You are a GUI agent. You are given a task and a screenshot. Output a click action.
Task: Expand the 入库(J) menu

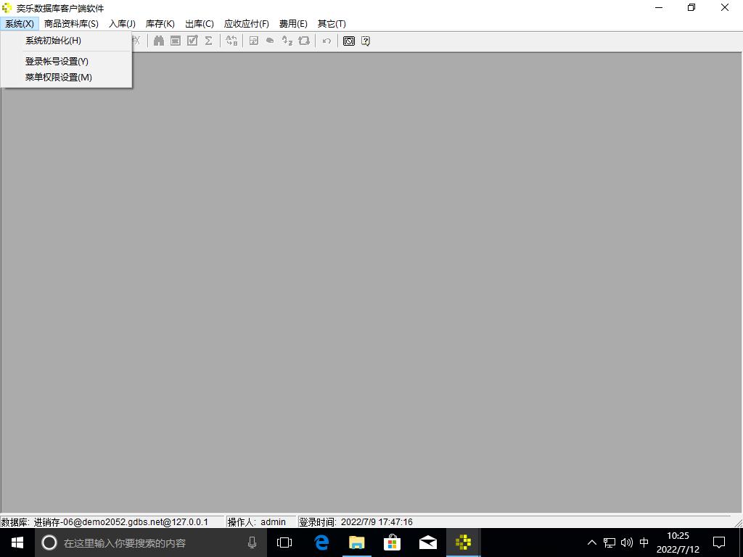(122, 24)
